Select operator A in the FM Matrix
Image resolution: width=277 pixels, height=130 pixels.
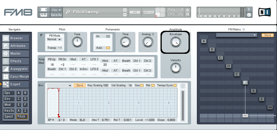click(x=204, y=41)
